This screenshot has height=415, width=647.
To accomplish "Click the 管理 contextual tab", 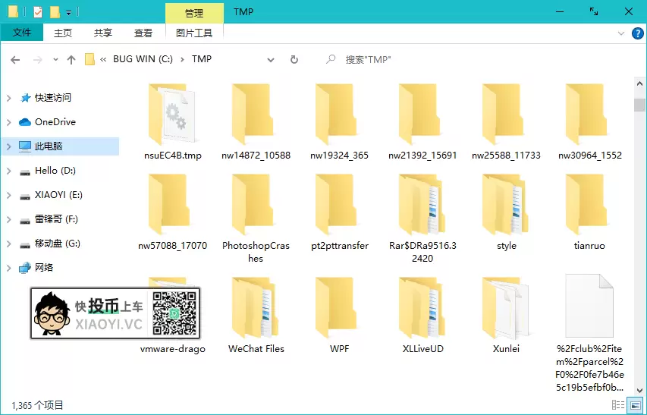I will click(194, 13).
